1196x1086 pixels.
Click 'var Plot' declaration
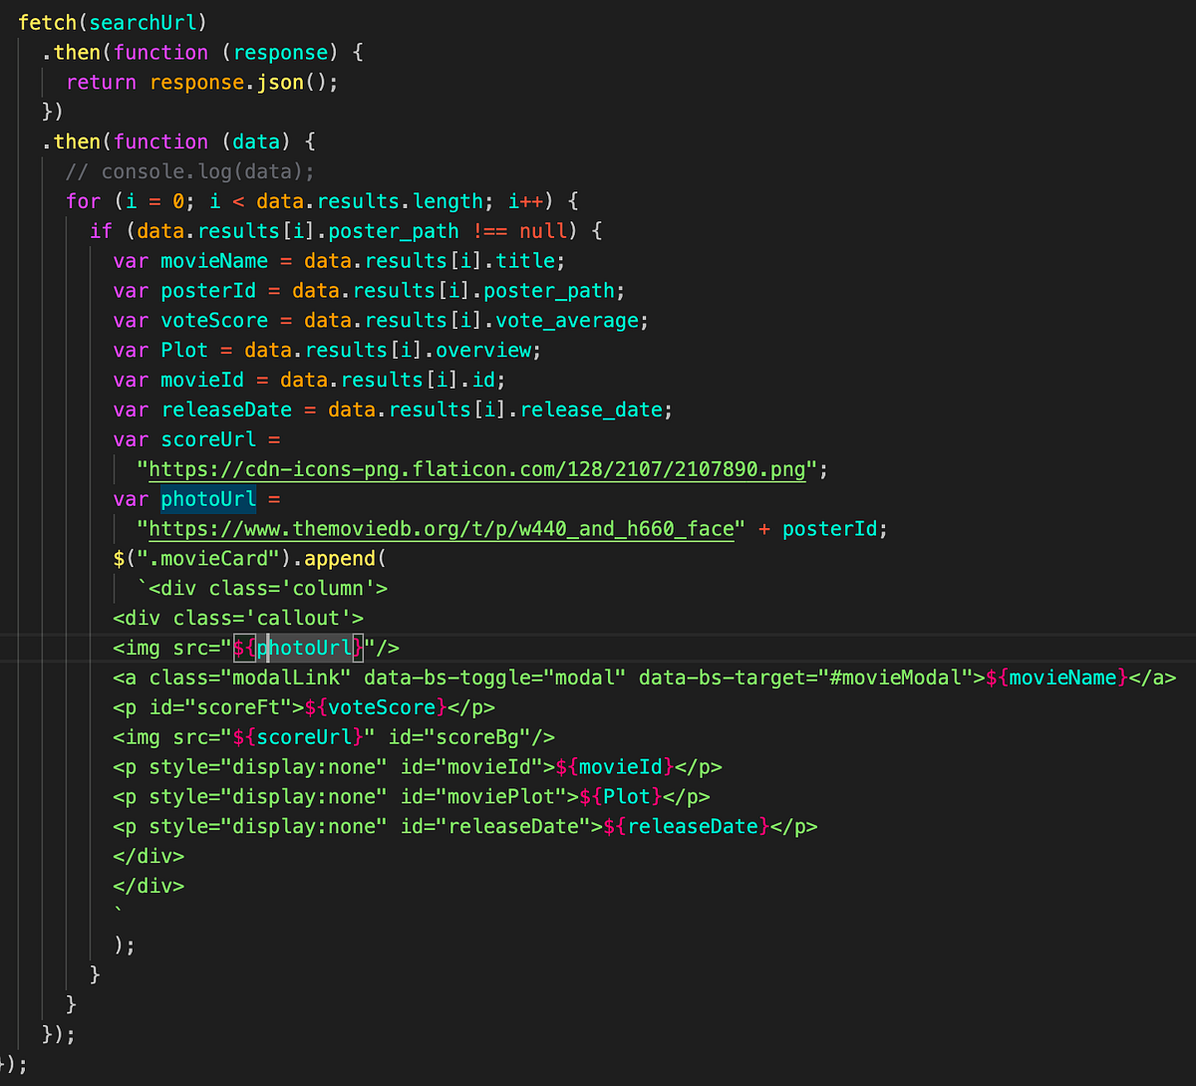click(x=328, y=351)
